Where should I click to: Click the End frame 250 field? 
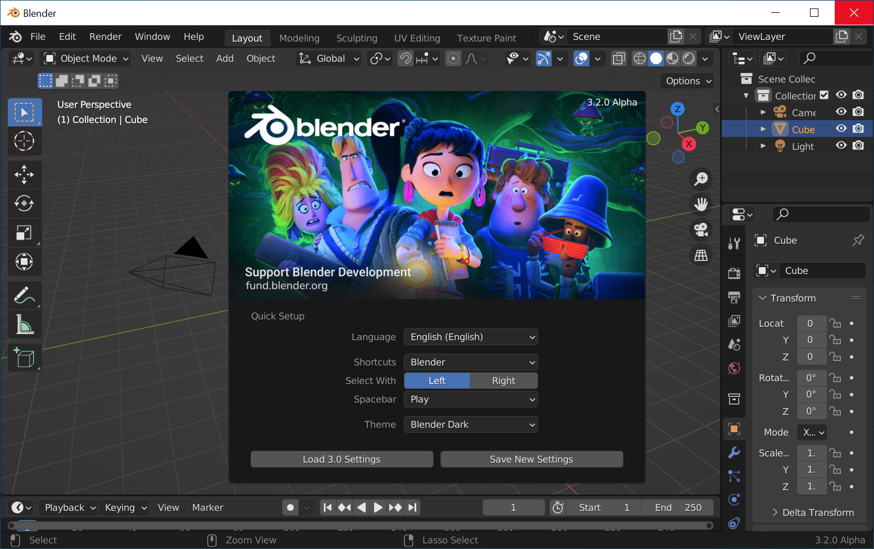pyautogui.click(x=678, y=507)
